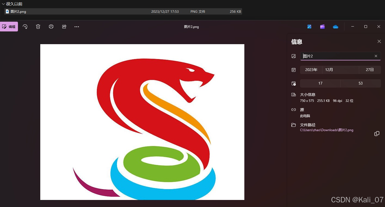Collapse the 很久以前 group in file explorer
Viewport: 385px width, 207px height.
3,4
